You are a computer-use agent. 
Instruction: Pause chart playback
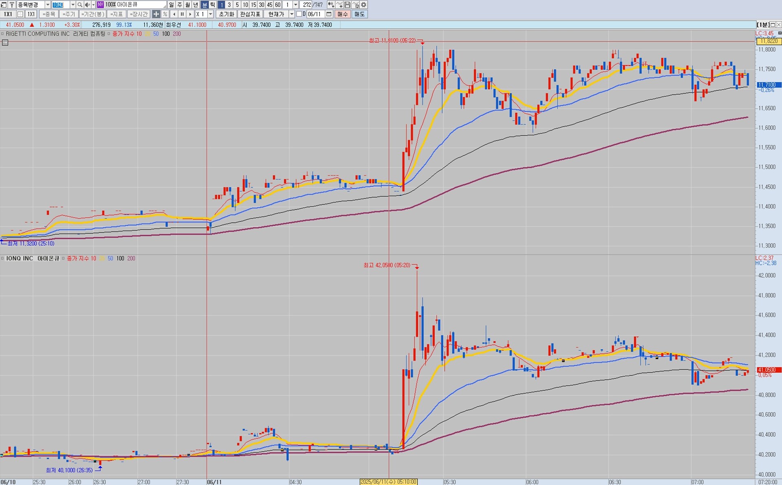[x=182, y=14]
